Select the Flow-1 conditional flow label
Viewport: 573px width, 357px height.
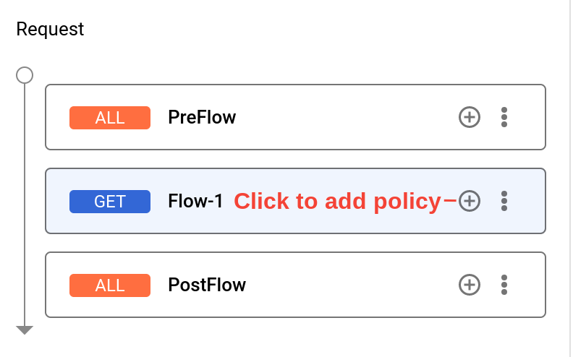coord(196,201)
